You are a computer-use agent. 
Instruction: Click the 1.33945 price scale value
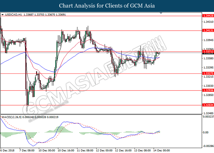(x=208, y=40)
